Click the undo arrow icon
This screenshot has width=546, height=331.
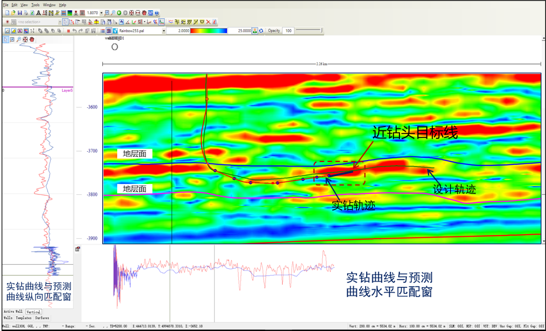[75, 31]
